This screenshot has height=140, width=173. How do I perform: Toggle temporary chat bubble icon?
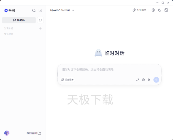point(40,20)
